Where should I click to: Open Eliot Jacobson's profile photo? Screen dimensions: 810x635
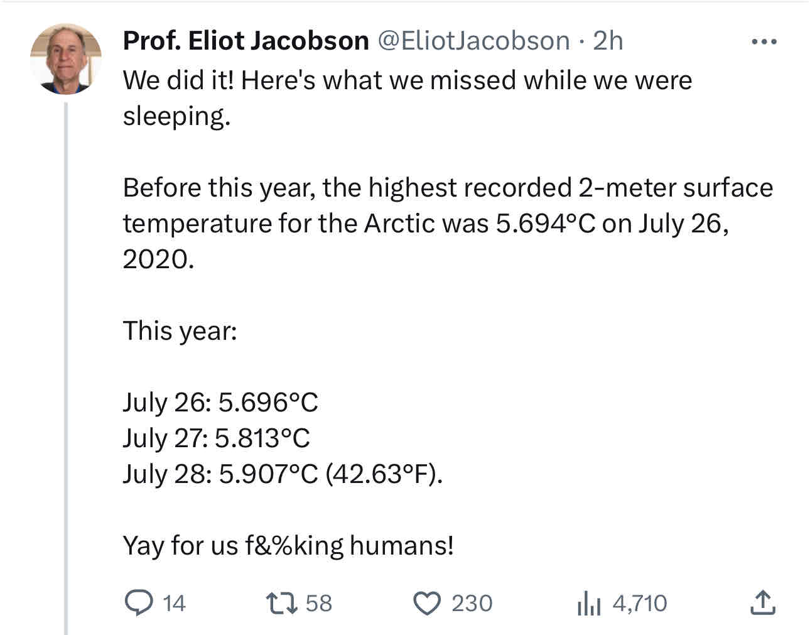click(66, 59)
